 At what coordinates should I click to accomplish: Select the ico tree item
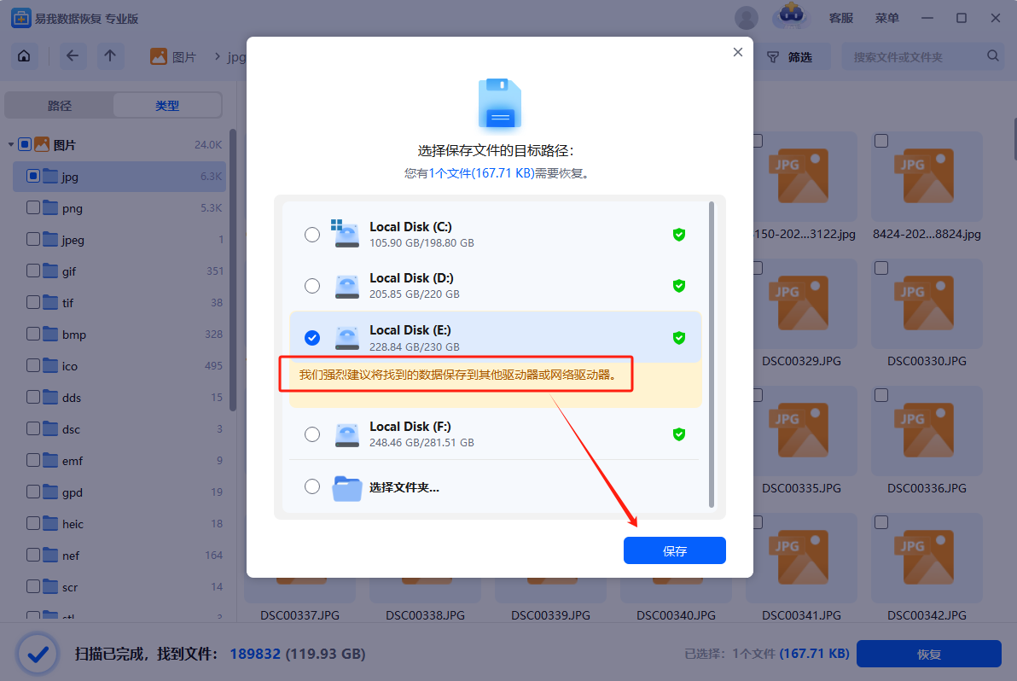pos(120,366)
